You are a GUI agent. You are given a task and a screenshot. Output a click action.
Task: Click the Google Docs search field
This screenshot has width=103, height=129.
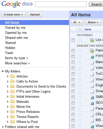click(61, 4)
